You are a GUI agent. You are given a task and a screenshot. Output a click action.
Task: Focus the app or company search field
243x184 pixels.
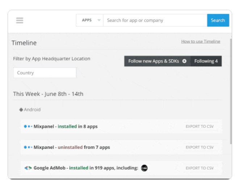pos(155,20)
